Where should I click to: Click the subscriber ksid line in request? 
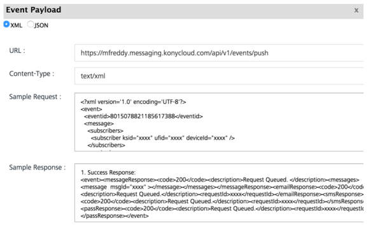[x=163, y=138]
